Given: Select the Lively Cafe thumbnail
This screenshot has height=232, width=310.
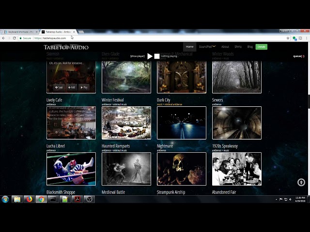Looking at the screenshot, I should [x=71, y=123].
